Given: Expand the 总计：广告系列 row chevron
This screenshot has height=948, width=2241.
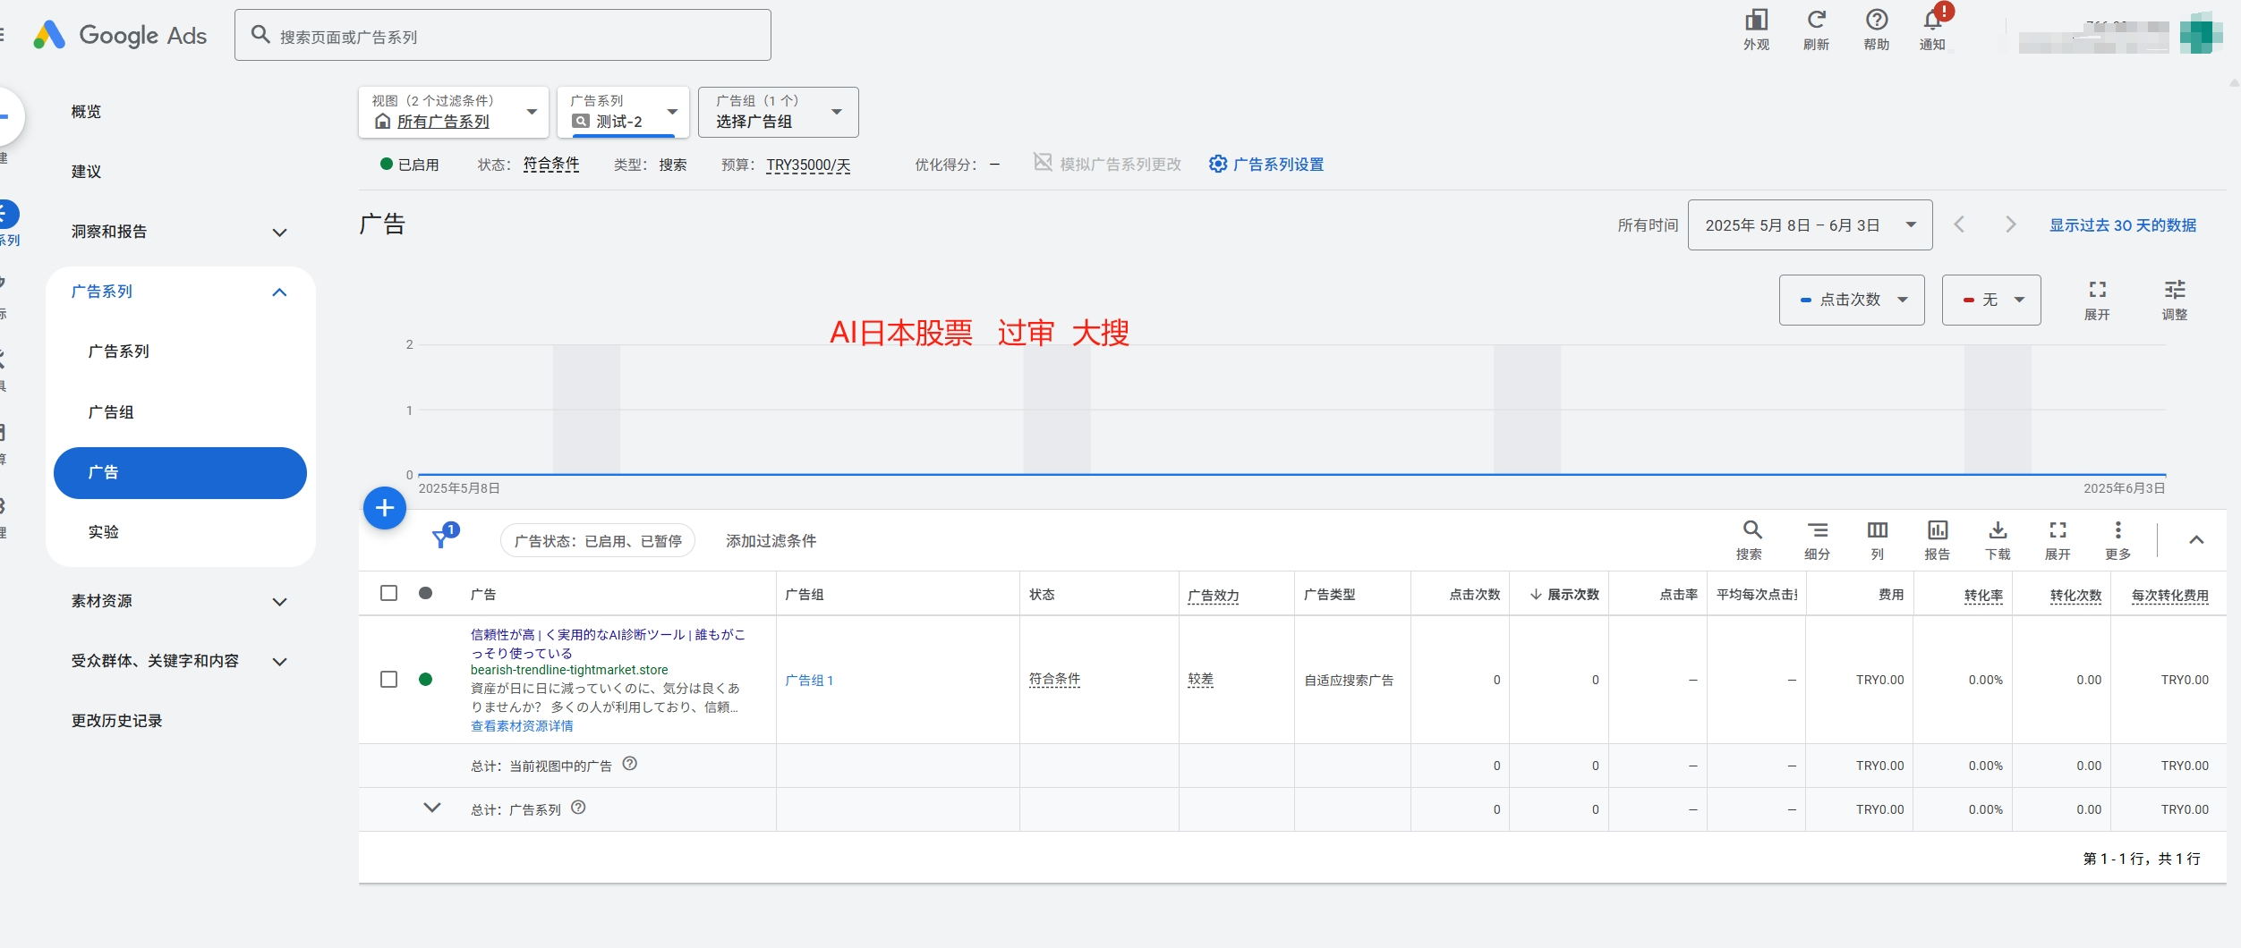Looking at the screenshot, I should tap(432, 808).
